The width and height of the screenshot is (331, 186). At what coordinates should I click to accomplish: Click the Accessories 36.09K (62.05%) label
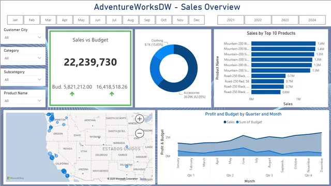pos(194,95)
